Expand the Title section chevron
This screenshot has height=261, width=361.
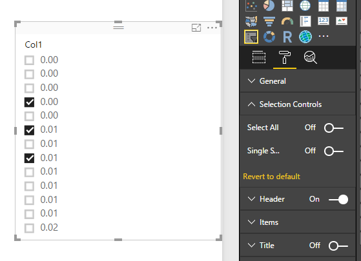[x=251, y=245]
